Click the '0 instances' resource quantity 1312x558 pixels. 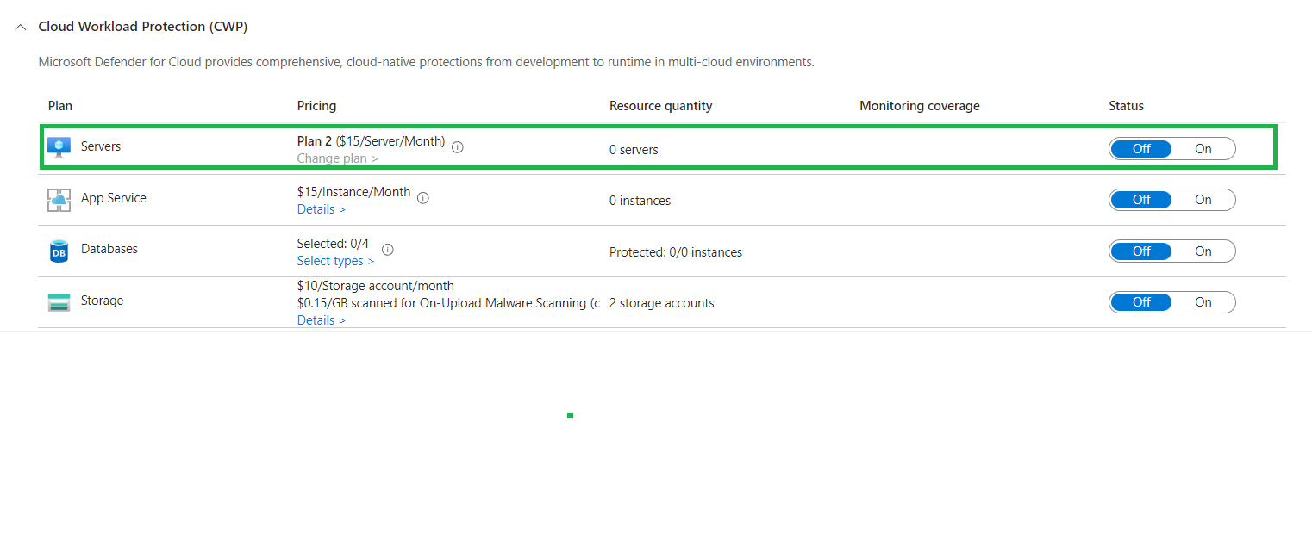point(640,201)
